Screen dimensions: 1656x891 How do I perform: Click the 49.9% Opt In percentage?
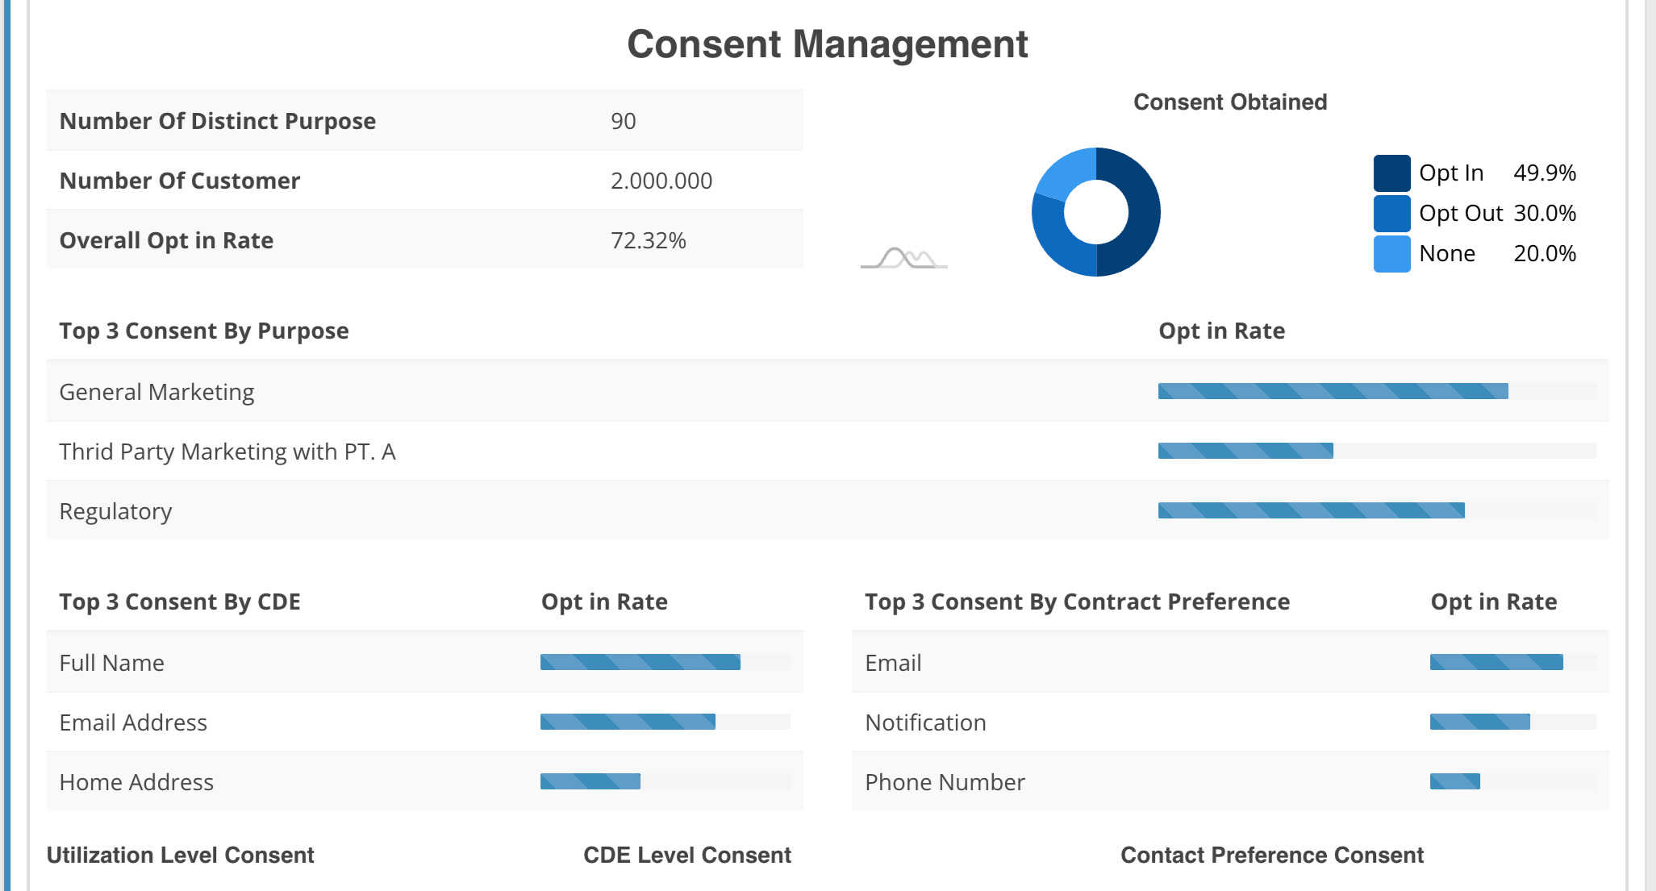[x=1545, y=173]
